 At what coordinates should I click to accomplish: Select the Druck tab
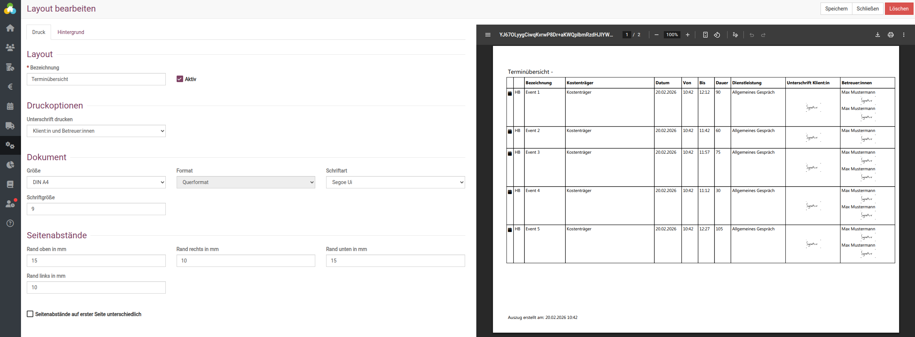pos(39,32)
